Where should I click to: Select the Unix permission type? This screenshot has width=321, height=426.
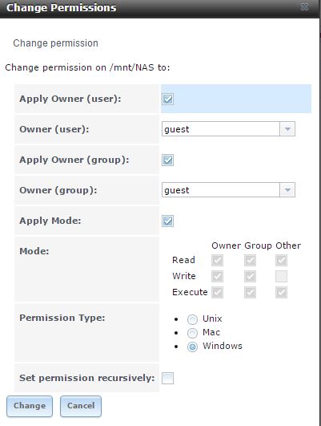[x=192, y=319]
